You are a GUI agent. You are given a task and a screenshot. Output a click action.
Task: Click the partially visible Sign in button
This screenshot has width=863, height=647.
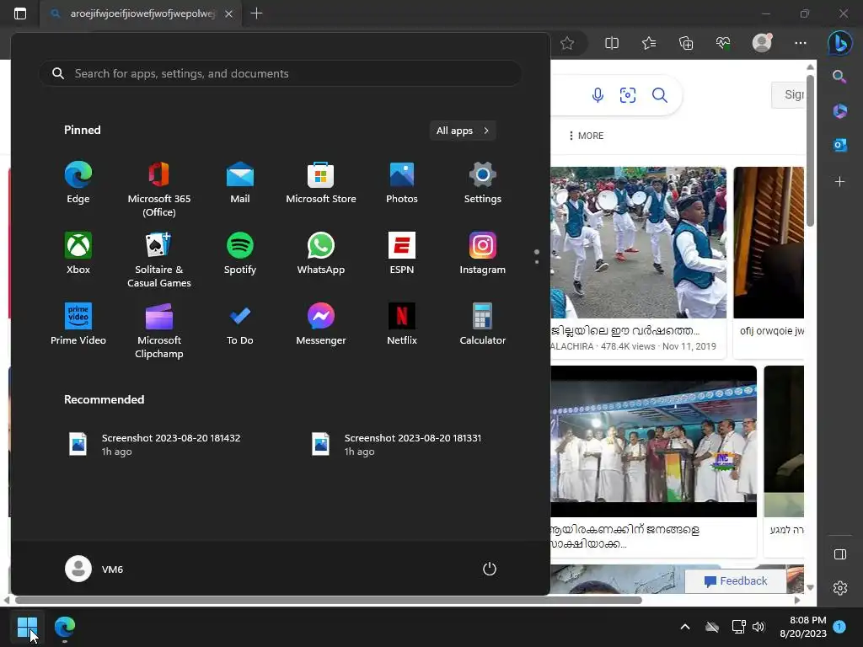tap(788, 94)
